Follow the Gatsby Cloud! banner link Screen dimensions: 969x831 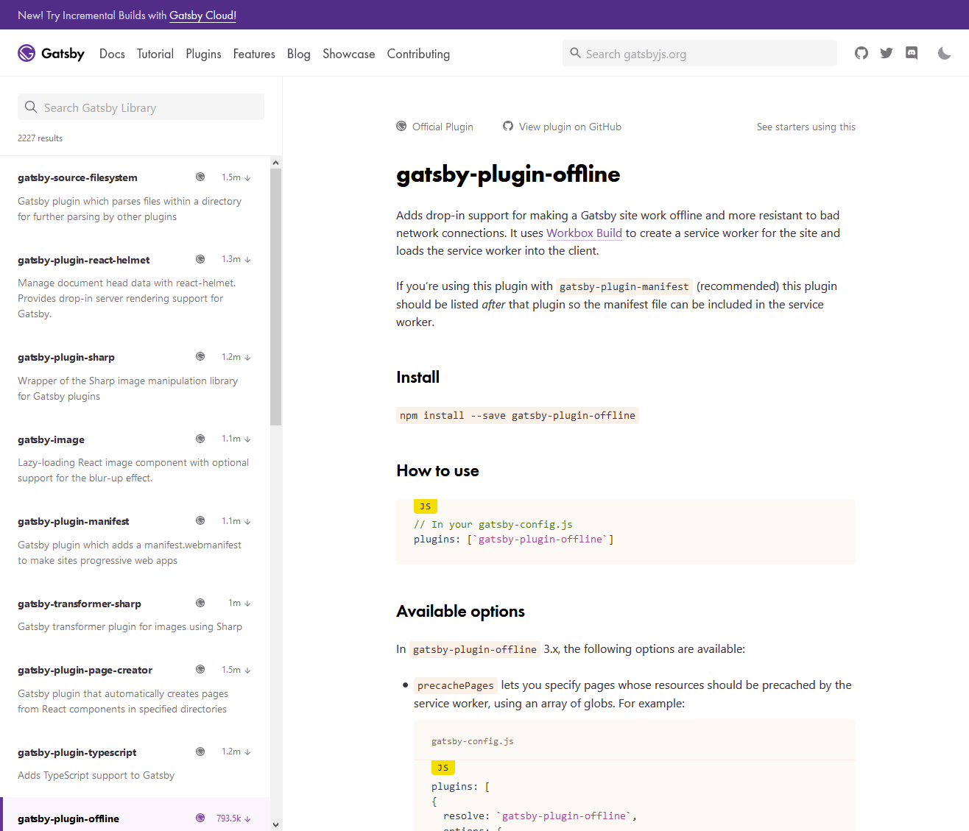click(202, 15)
